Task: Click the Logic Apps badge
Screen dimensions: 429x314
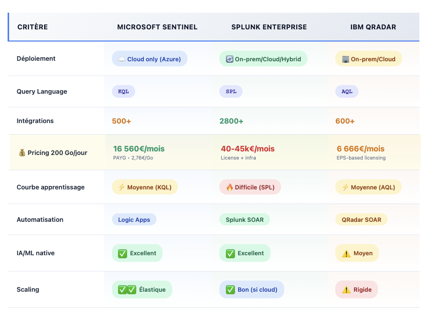Action: pos(134,220)
